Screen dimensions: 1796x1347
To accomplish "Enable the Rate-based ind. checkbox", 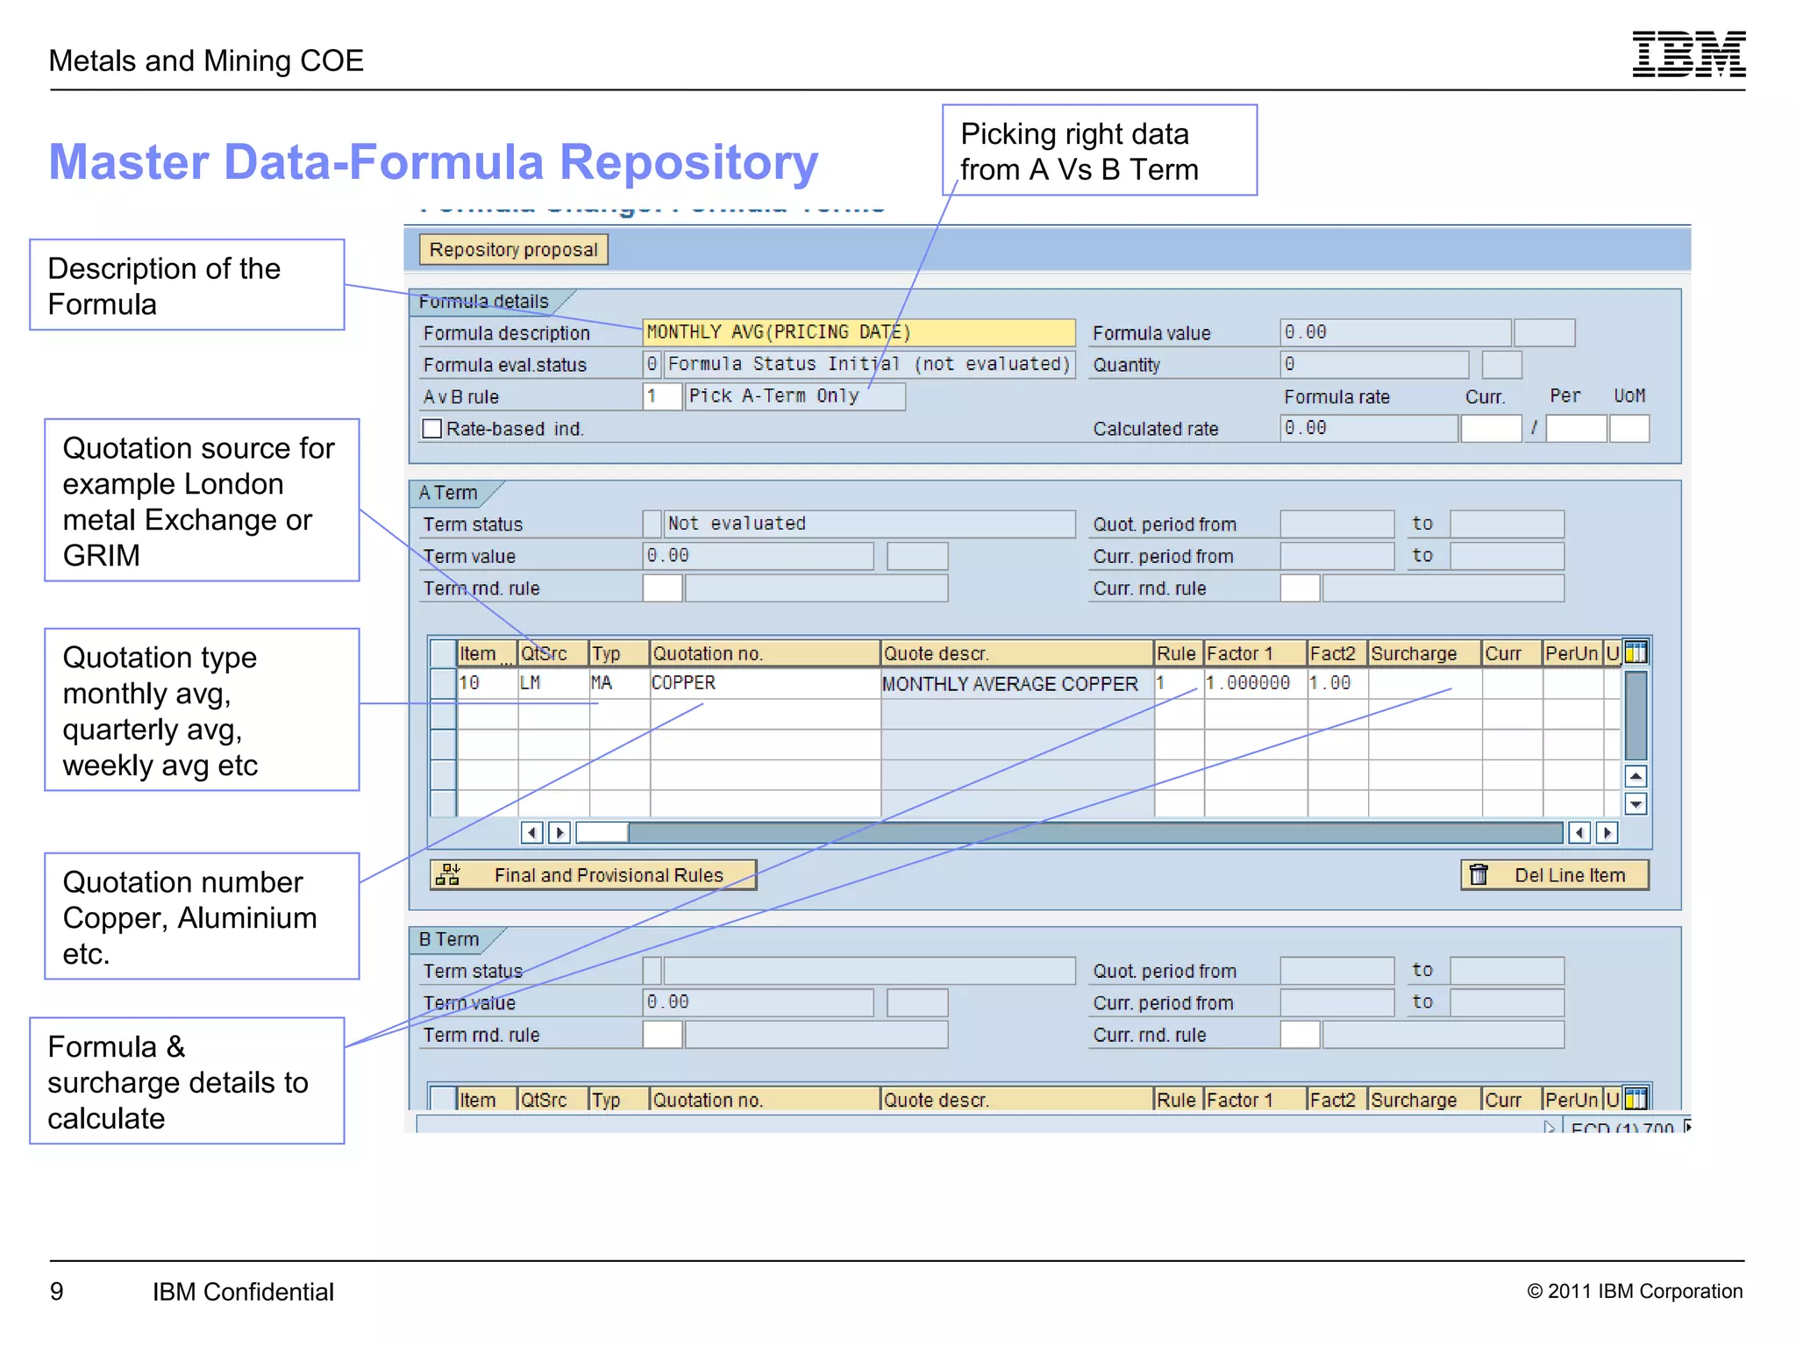I will coord(432,429).
